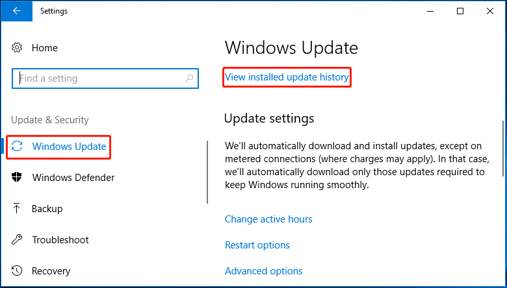Click the back arrow in title bar

pos(16,10)
